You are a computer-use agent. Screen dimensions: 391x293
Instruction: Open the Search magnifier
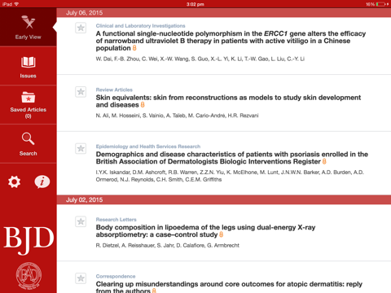(x=29, y=144)
